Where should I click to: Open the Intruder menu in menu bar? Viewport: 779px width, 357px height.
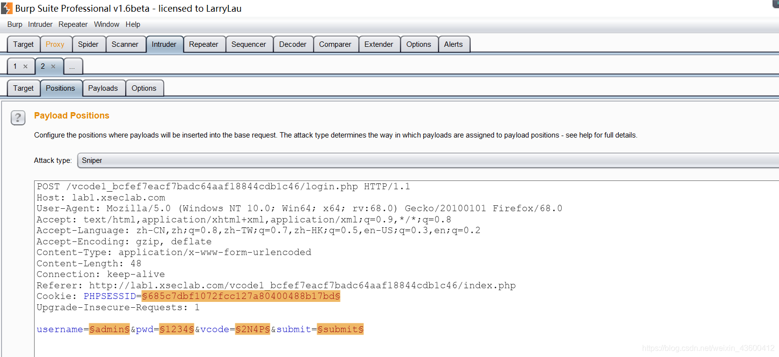[x=40, y=24]
